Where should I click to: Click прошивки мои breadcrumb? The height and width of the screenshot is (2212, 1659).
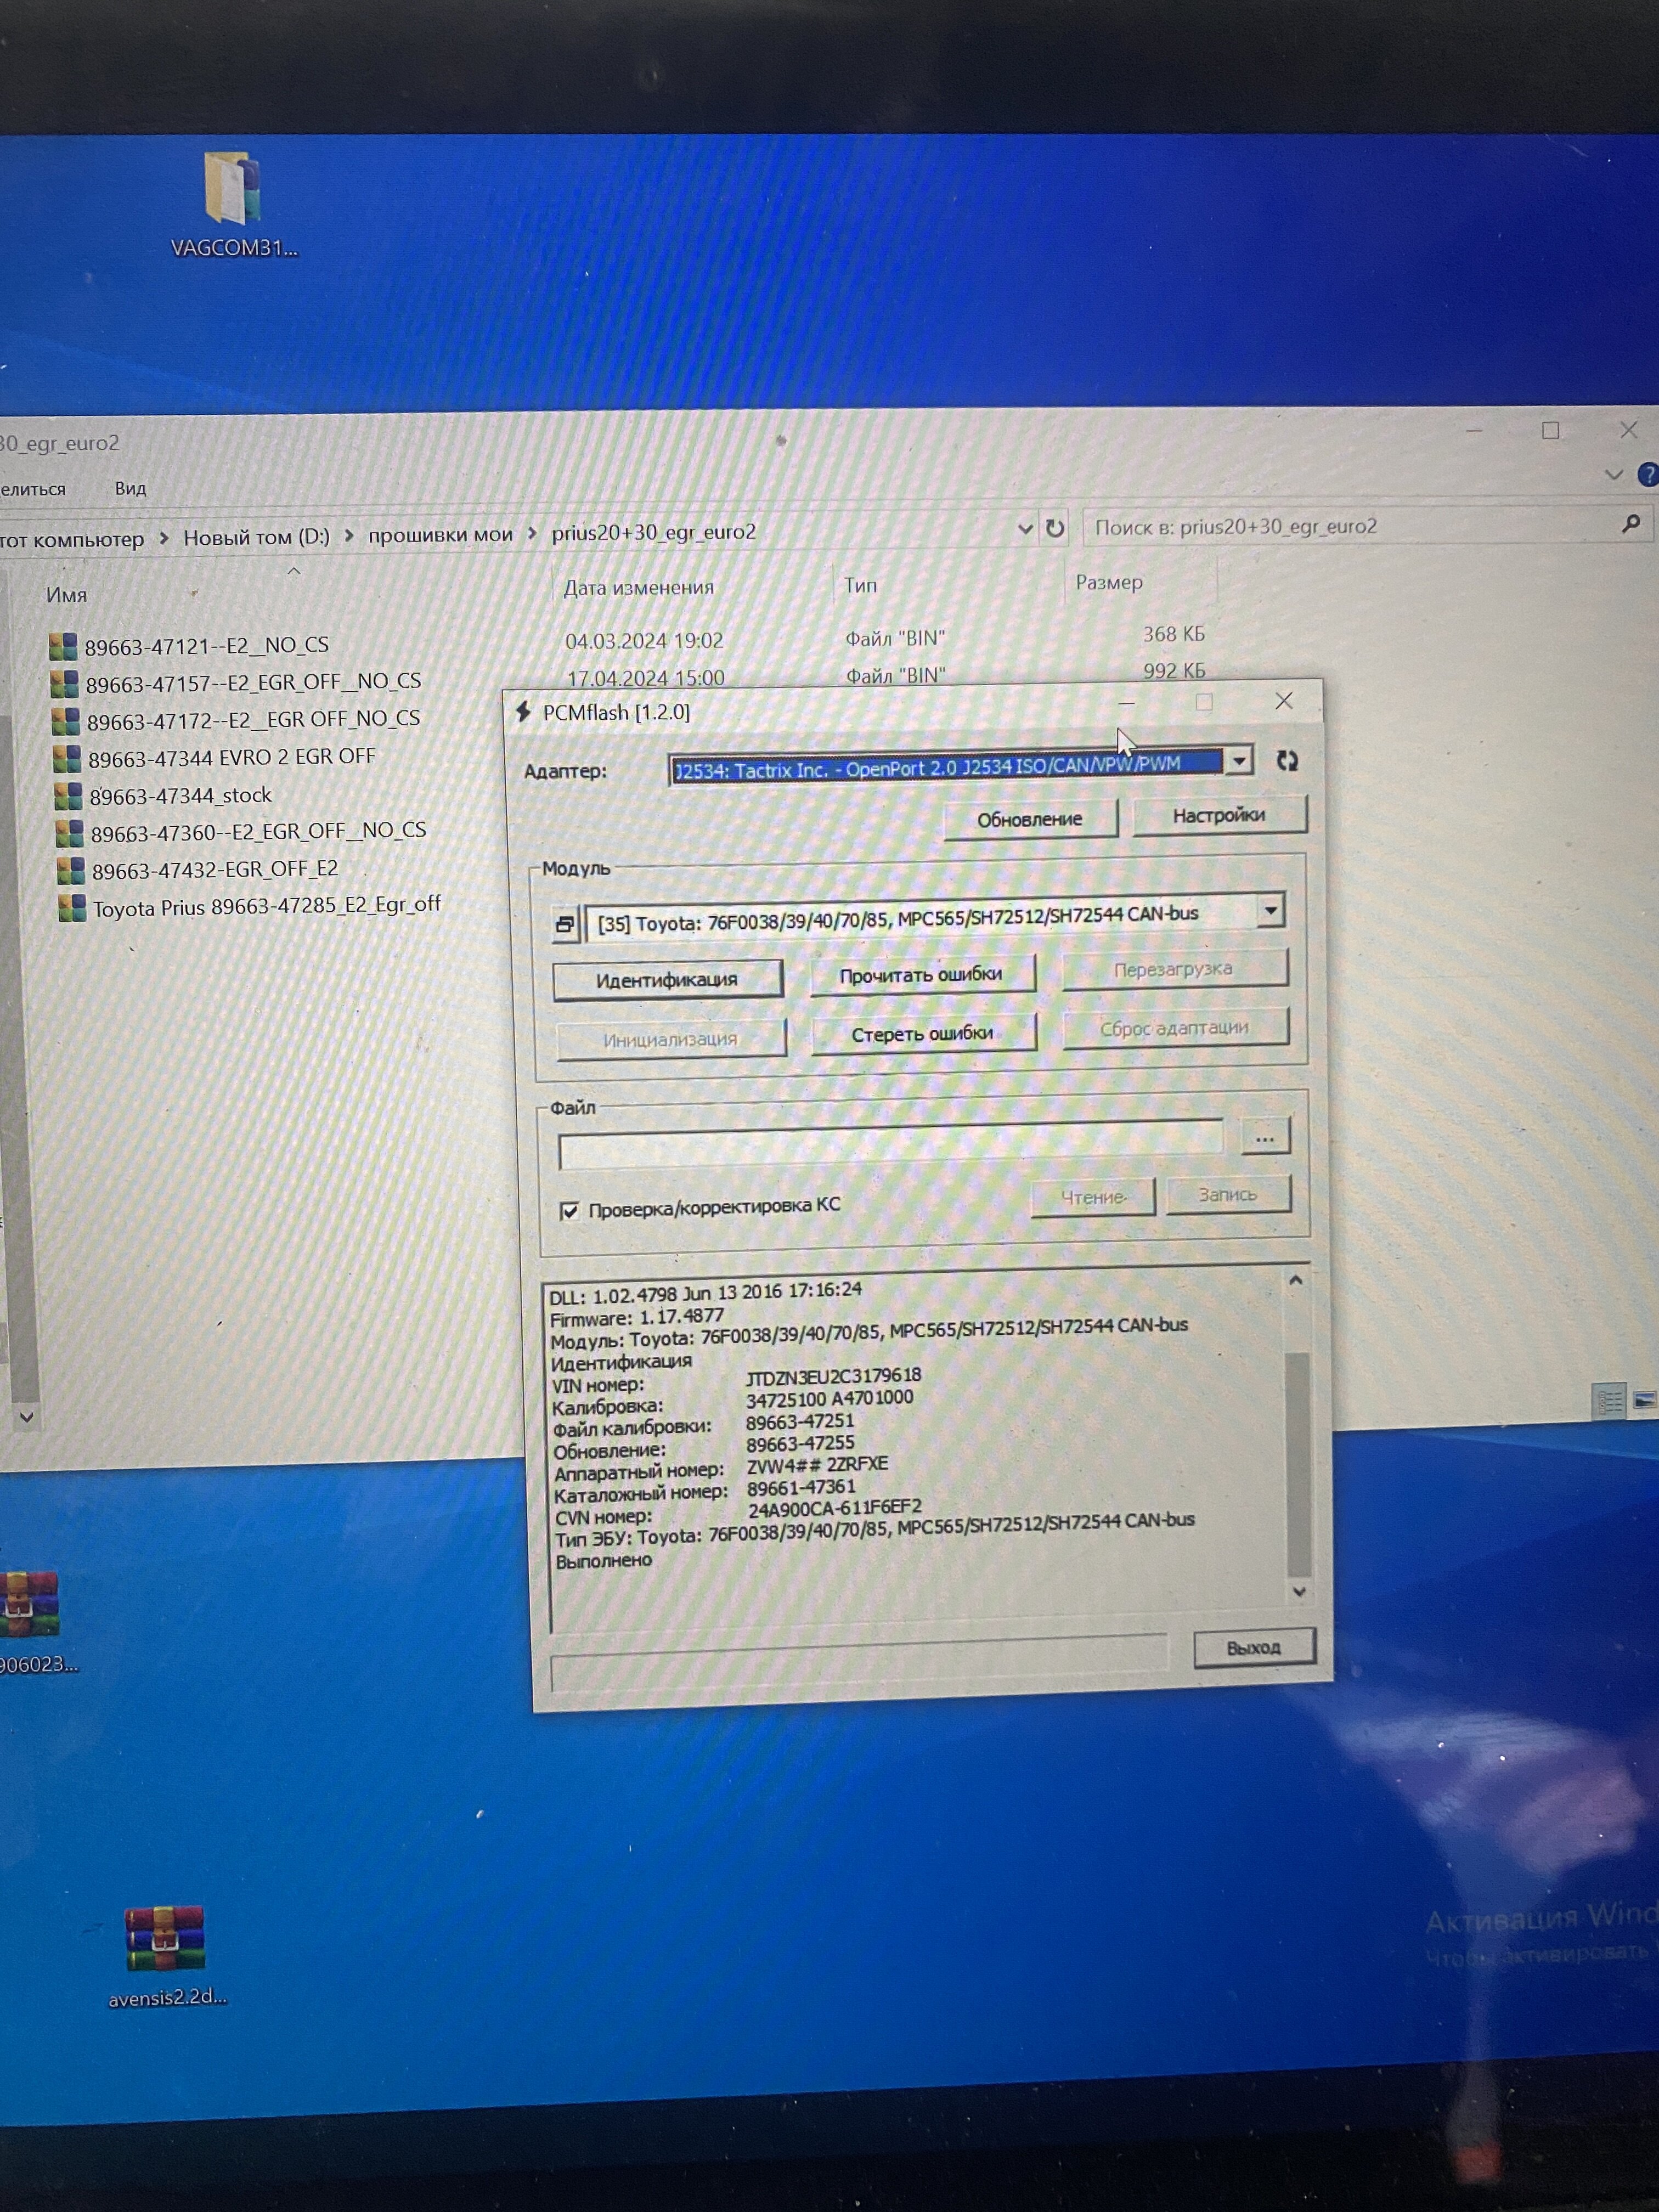(440, 535)
